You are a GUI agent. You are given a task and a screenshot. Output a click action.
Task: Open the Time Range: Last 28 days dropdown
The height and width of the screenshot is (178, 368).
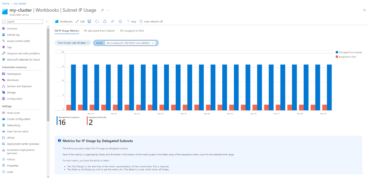[73, 43]
